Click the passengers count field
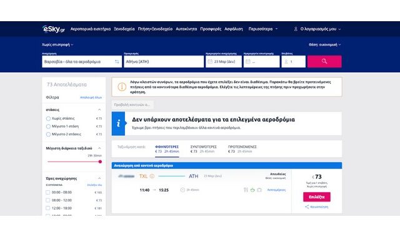Screen dimensions: 400x237 tap(293, 62)
